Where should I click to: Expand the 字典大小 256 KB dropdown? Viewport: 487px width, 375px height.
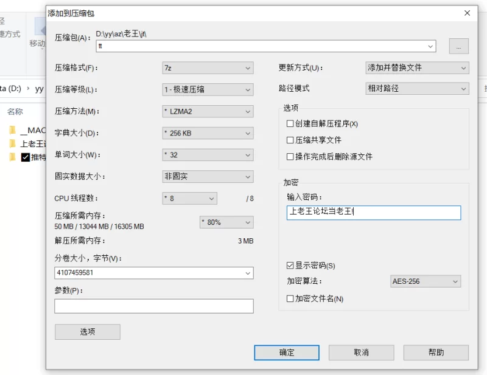(207, 133)
